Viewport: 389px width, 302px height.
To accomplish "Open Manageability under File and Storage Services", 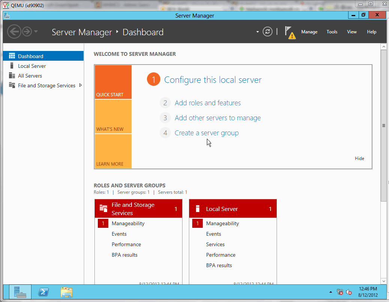I will pos(128,223).
